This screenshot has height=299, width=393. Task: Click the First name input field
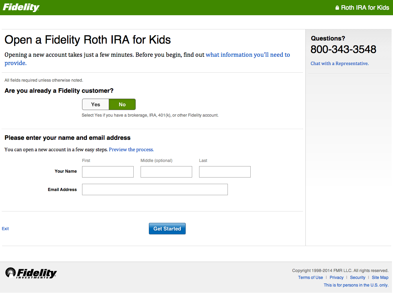[108, 172]
